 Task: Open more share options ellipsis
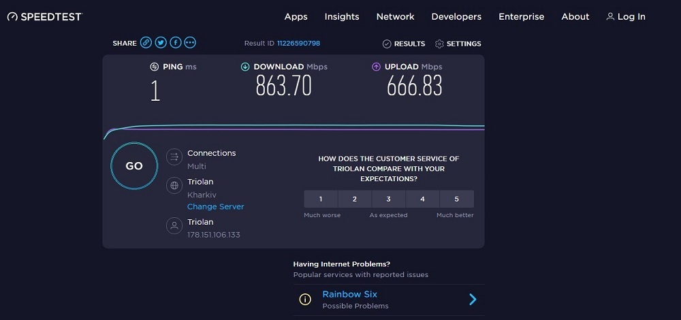click(190, 42)
